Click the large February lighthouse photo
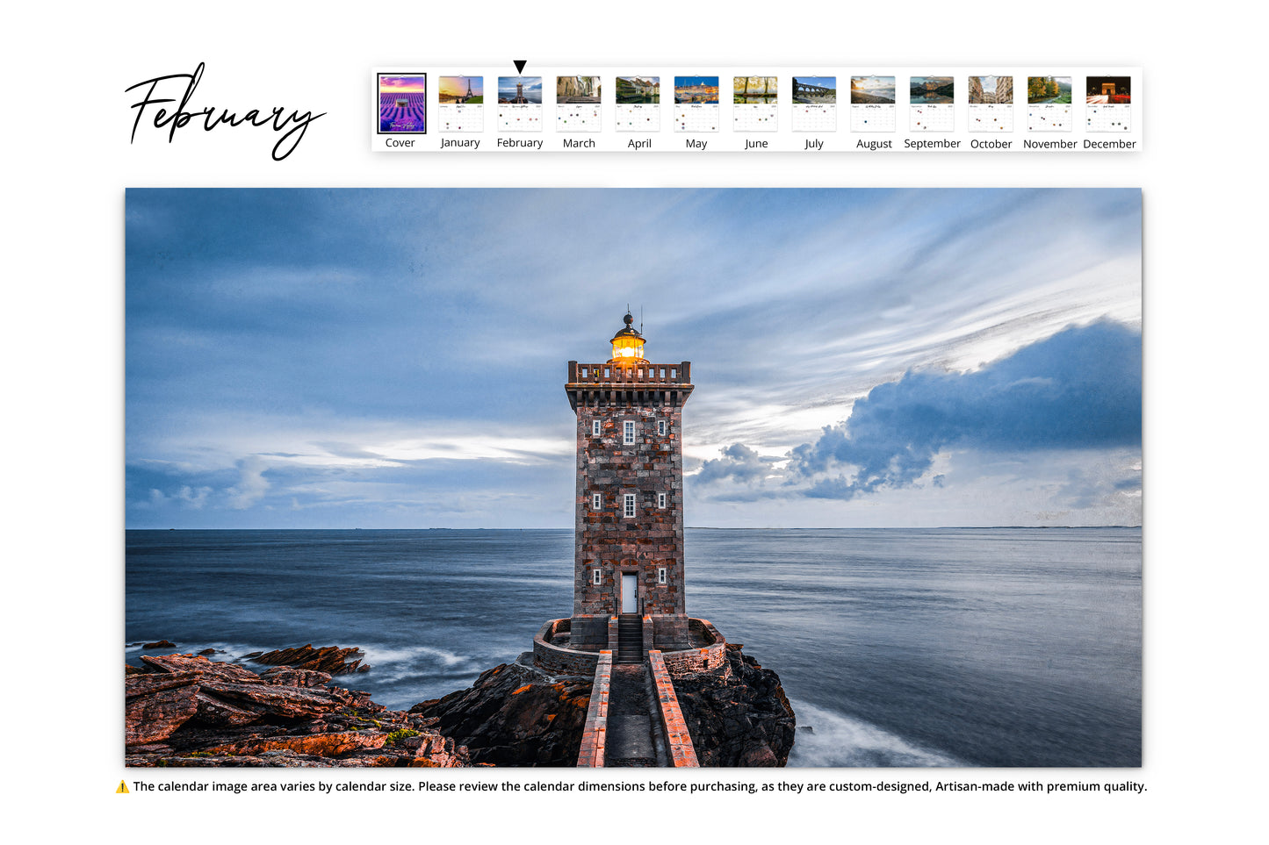 pyautogui.click(x=633, y=477)
